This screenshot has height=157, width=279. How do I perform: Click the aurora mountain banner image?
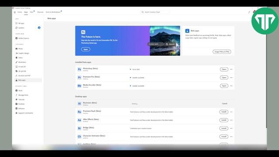click(165, 41)
